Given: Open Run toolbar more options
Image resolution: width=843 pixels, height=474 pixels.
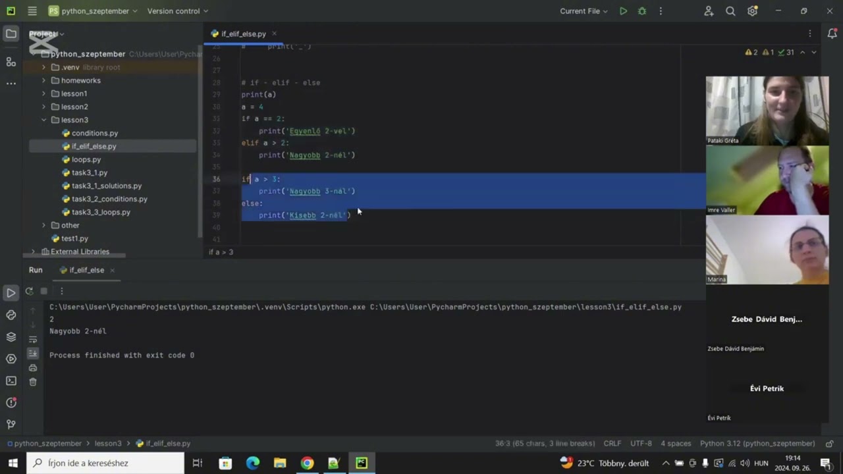Looking at the screenshot, I should click(61, 291).
